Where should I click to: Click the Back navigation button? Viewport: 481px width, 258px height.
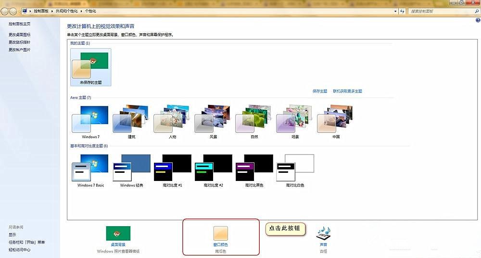tap(5, 12)
